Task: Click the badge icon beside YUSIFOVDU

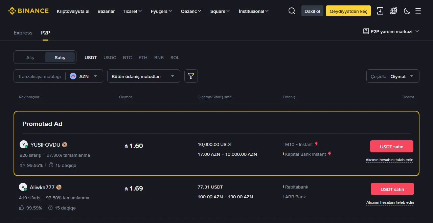Action: (65, 145)
